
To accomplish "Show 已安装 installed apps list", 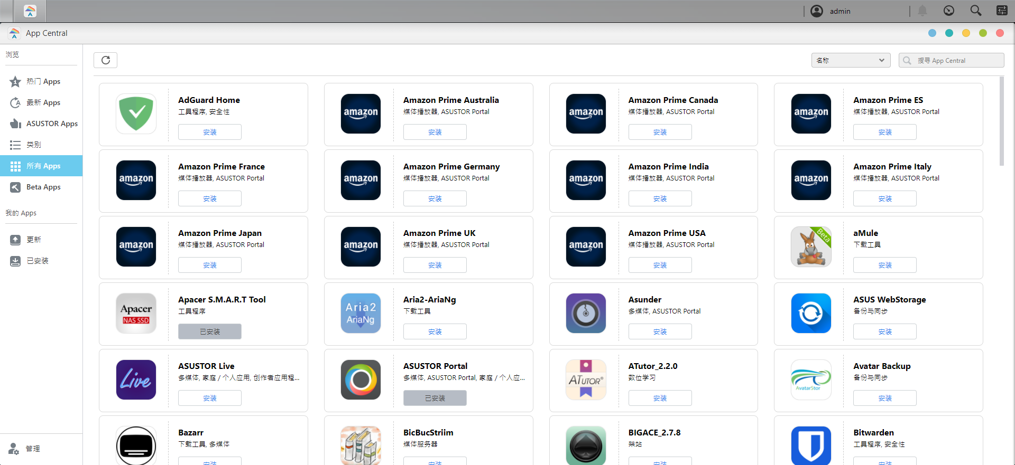I will [41, 261].
